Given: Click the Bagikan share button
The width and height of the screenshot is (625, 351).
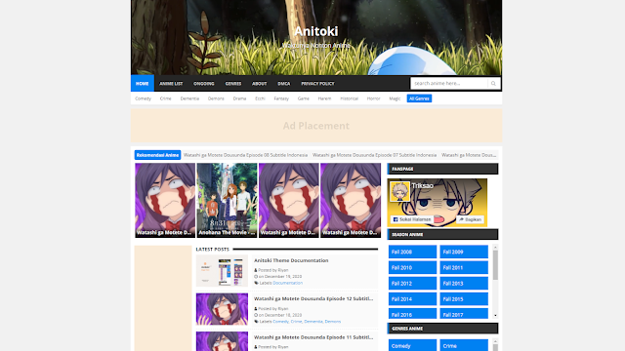Looking at the screenshot, I should (x=470, y=219).
